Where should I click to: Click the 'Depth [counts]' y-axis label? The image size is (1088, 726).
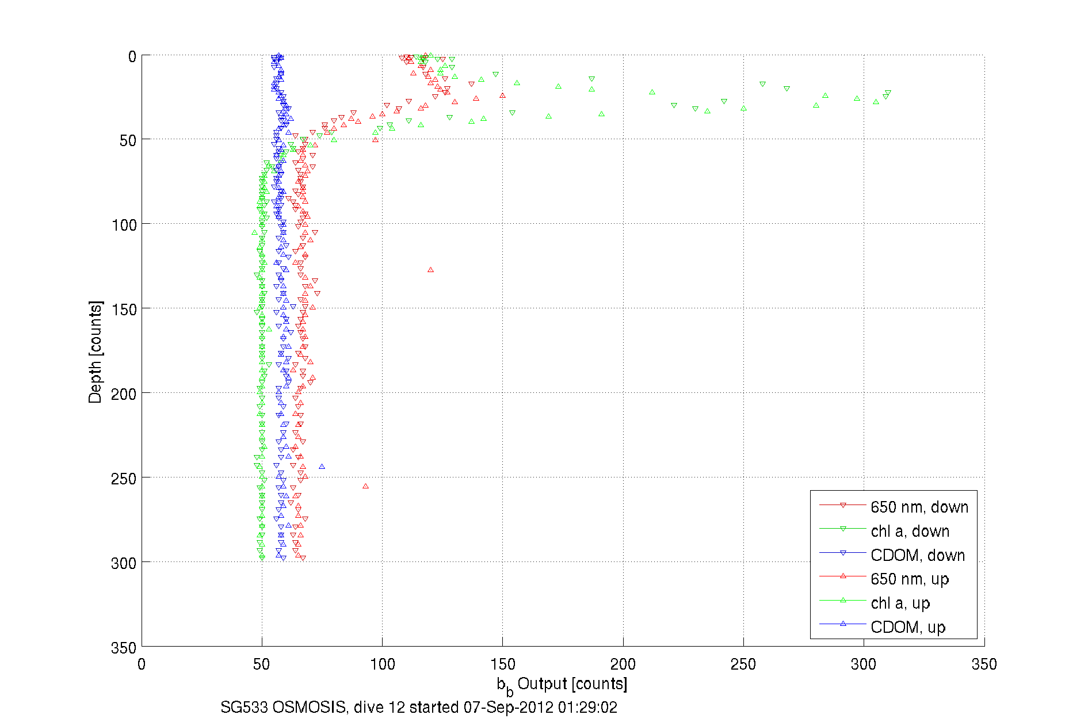pos(96,351)
